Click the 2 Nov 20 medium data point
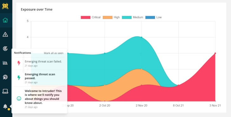 point(142,37)
